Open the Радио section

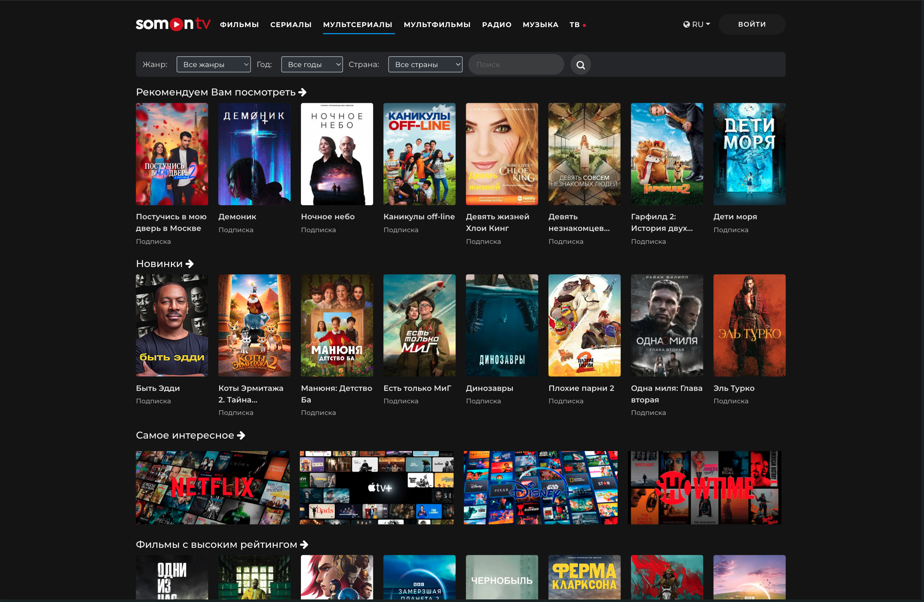click(x=497, y=25)
